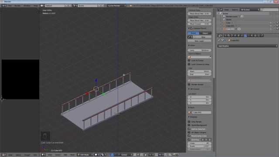Click the Lock to Object field
Viewport: 279px width, 157px height.
click(x=199, y=57)
